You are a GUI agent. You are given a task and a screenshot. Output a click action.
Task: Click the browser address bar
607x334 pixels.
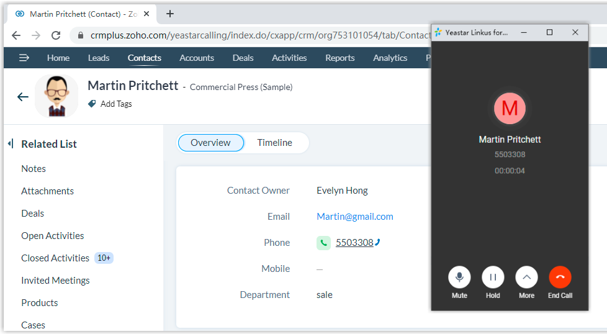click(248, 35)
